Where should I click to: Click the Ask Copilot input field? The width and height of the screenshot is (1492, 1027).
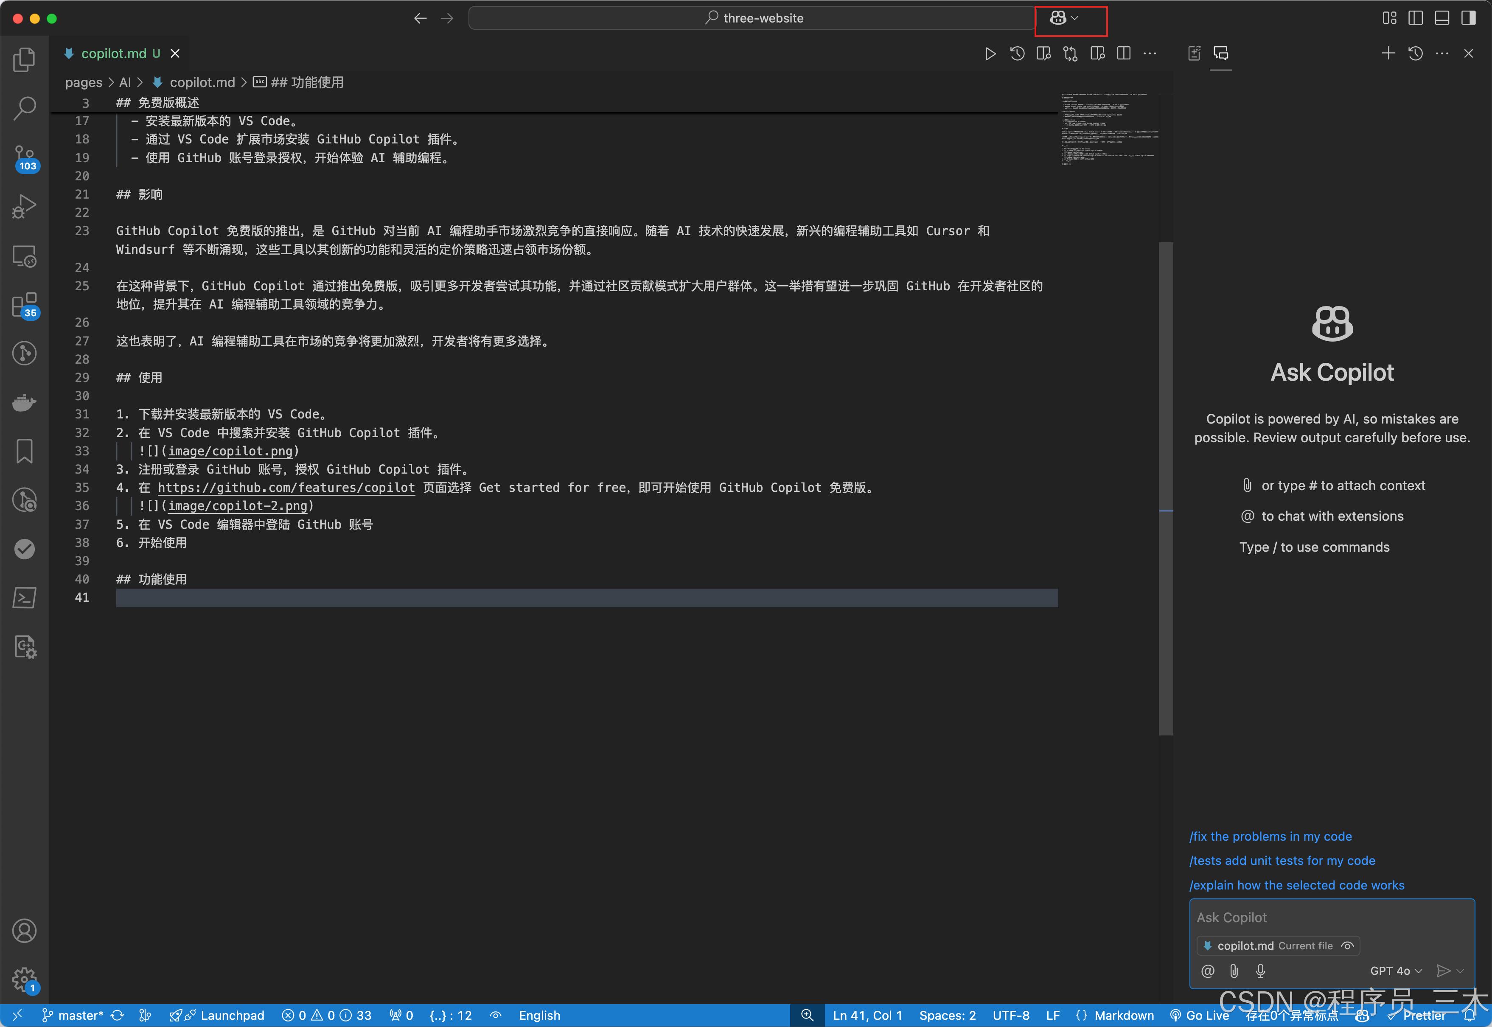[1331, 917]
